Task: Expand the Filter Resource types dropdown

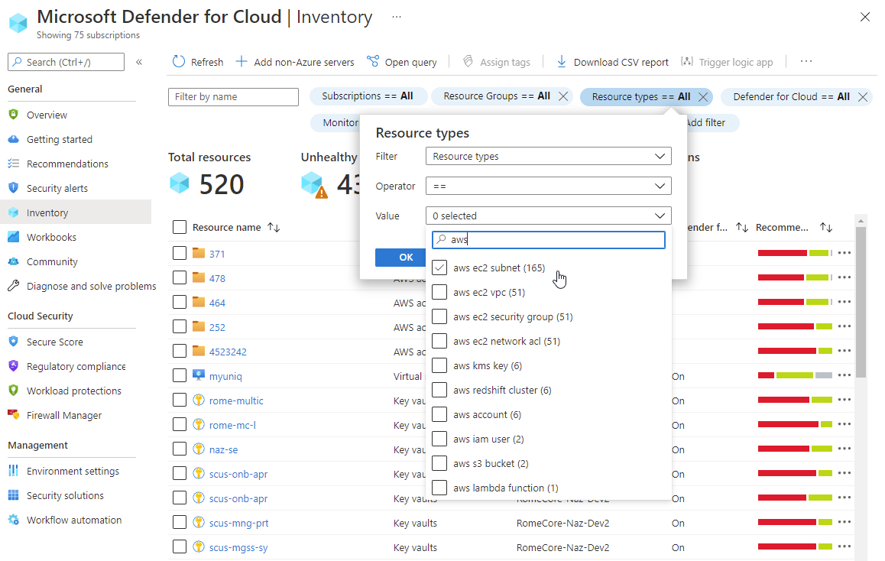Action: click(548, 156)
